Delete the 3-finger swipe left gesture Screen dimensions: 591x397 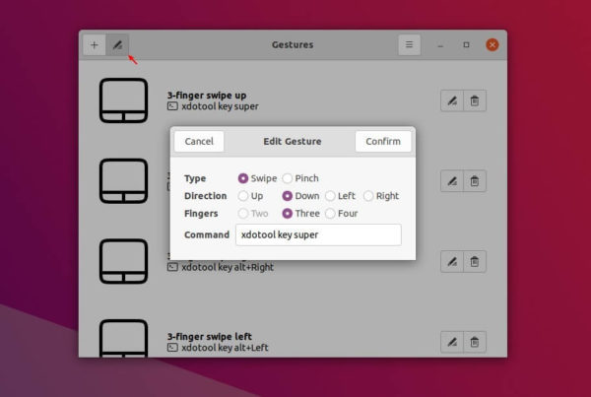click(475, 342)
